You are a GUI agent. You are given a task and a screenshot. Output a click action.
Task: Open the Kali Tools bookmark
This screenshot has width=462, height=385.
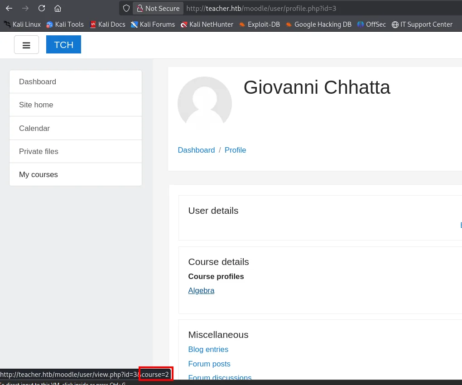65,24
